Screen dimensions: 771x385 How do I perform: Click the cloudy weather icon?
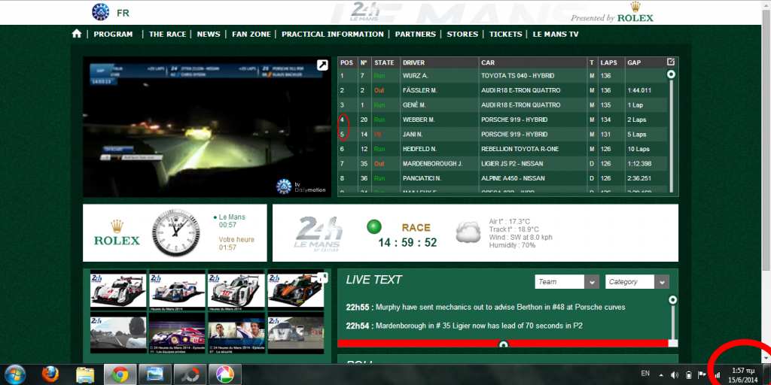pos(468,232)
